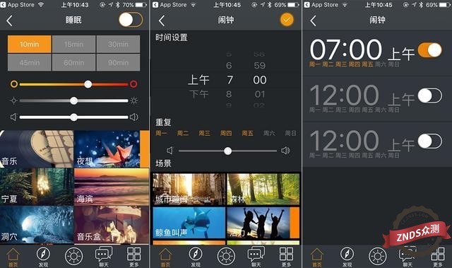Tap the yellow warm color endpoint icon
The image size is (452, 268).
pyautogui.click(x=14, y=84)
